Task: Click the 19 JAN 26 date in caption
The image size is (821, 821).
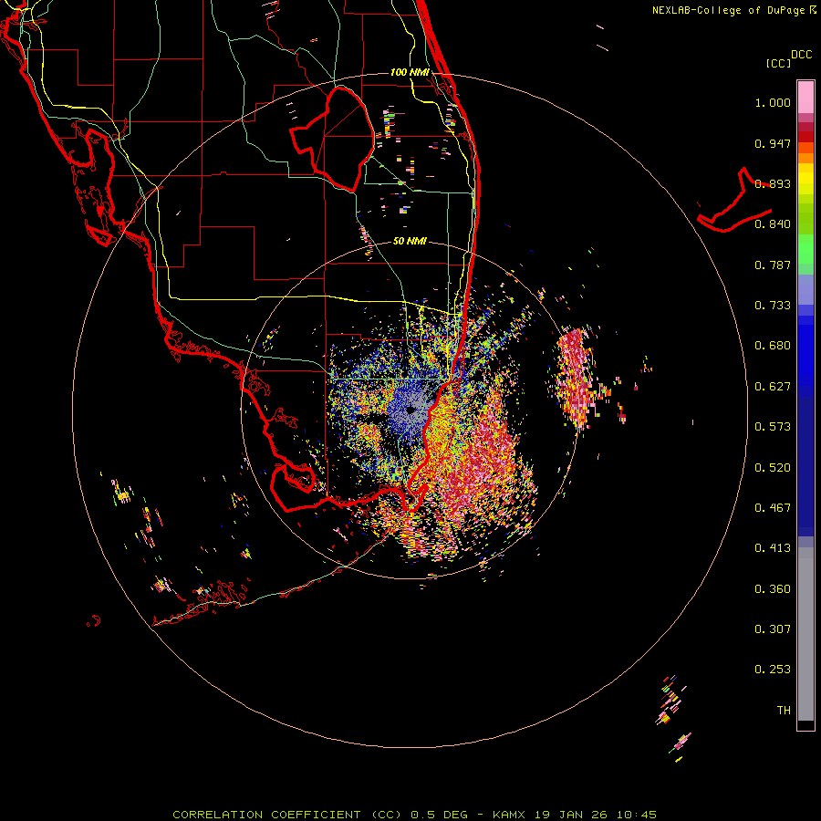Action: click(569, 815)
